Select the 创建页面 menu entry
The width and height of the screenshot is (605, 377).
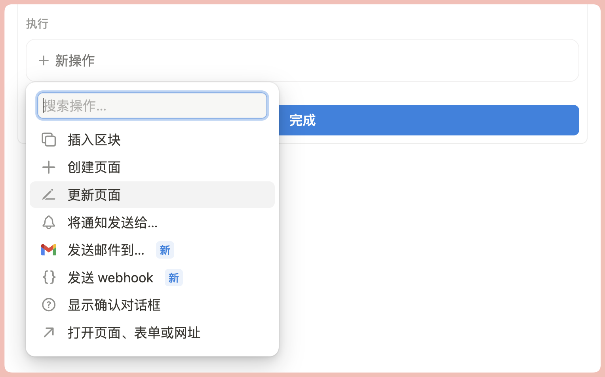click(94, 167)
